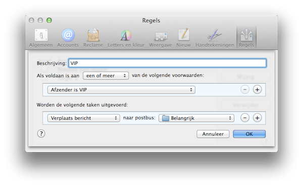Screen dimensions: 303x187
Task: Remove the 'Verplaats bericht' action row
Action: point(245,118)
